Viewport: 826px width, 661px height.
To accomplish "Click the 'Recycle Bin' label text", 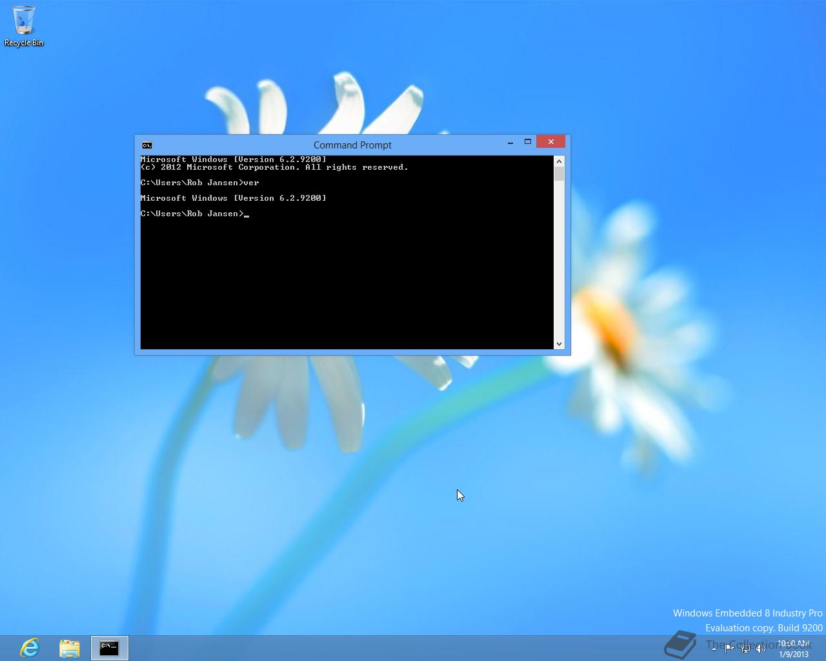I will [24, 43].
